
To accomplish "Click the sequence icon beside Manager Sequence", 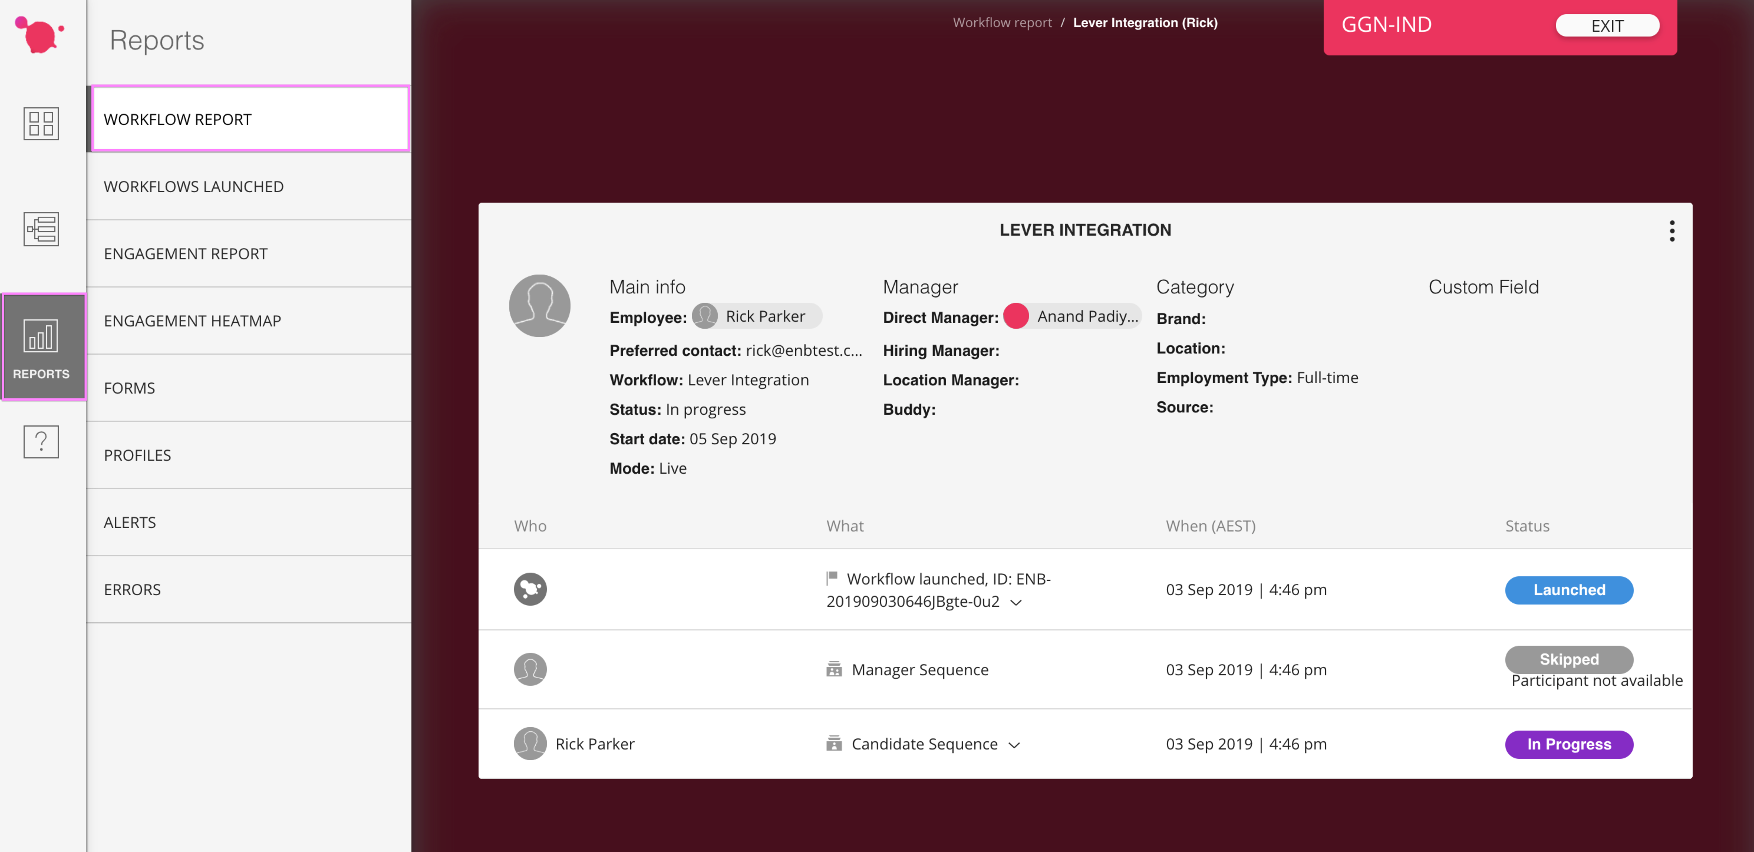I will 834,669.
